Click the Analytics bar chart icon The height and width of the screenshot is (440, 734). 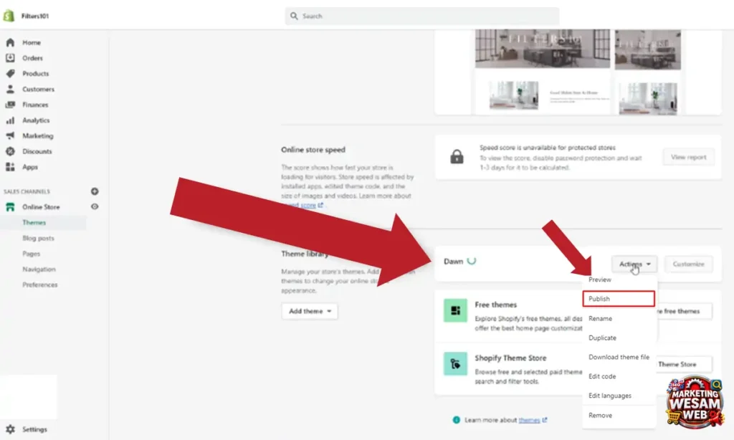point(10,120)
